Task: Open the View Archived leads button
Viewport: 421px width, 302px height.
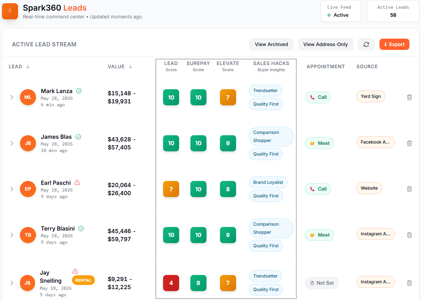Action: pos(271,44)
